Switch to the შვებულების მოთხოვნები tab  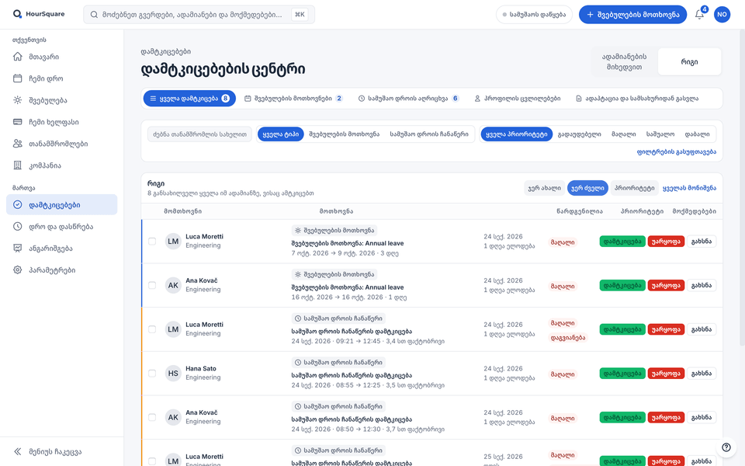coord(293,99)
